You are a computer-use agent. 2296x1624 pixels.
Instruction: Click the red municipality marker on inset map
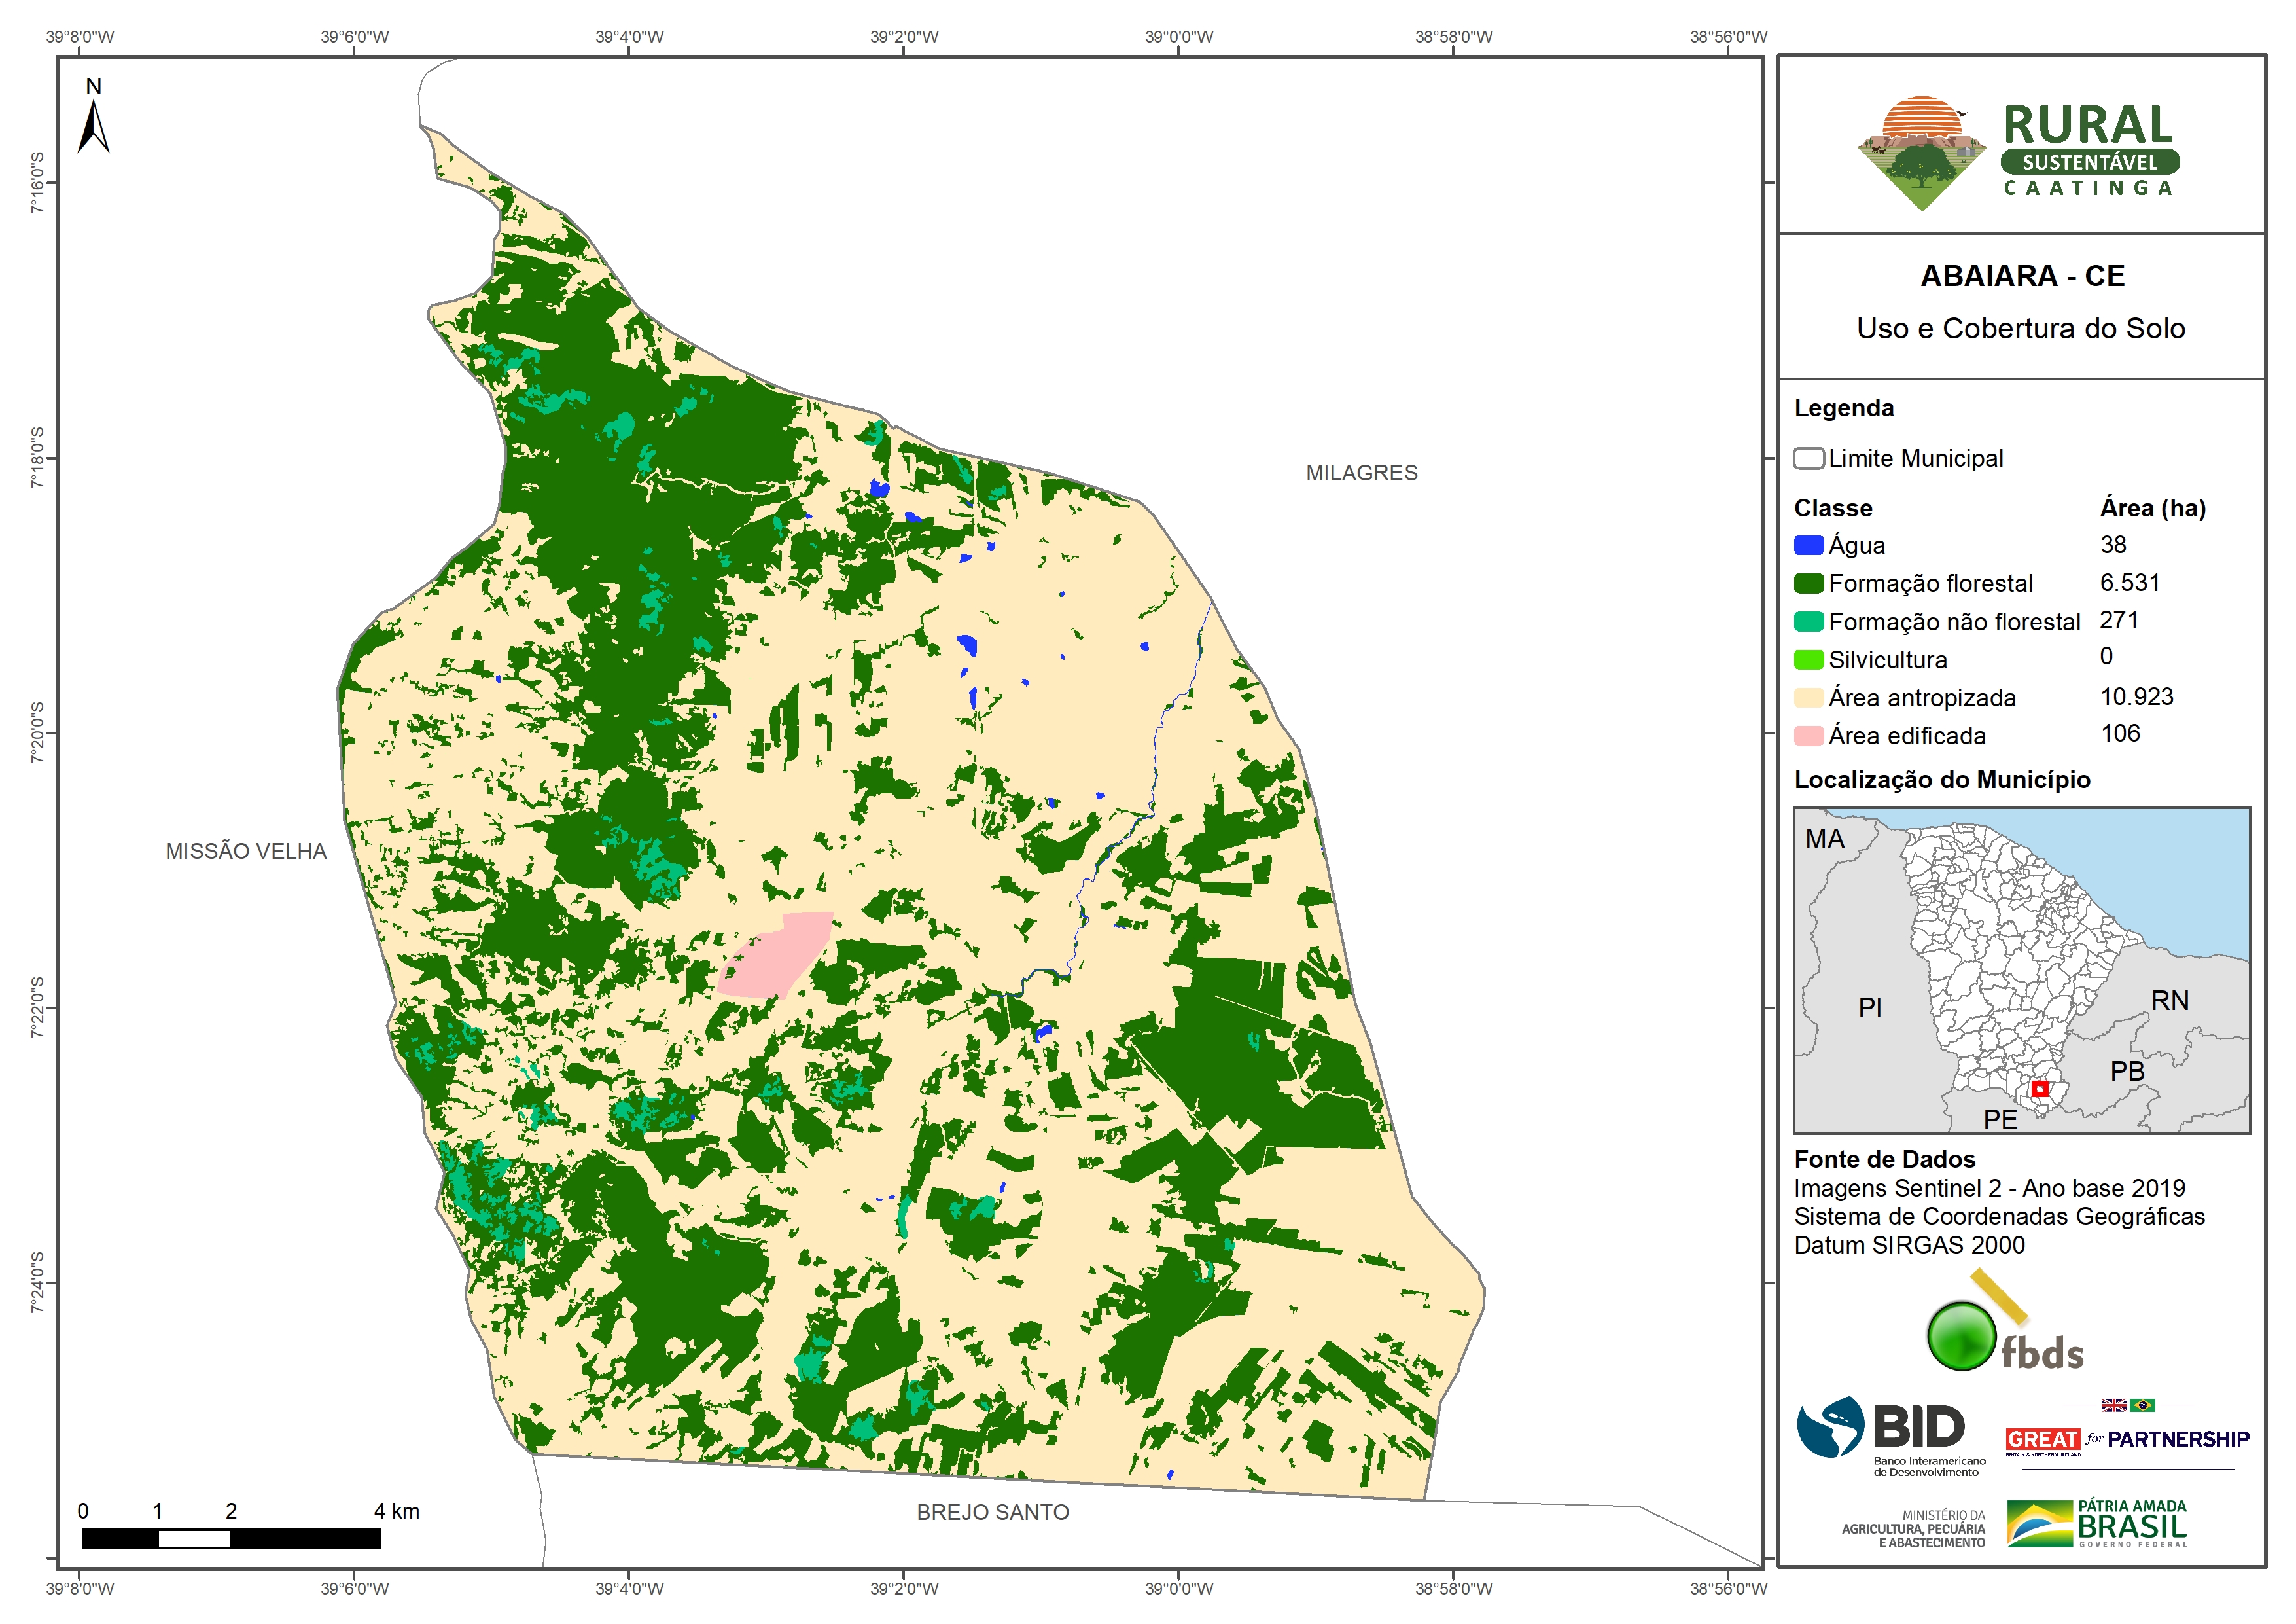pos(2039,1088)
